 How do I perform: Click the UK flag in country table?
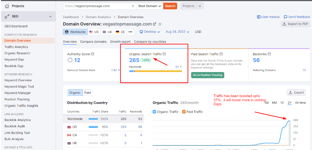tap(69, 143)
